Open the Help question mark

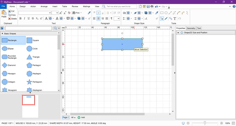(234, 6)
